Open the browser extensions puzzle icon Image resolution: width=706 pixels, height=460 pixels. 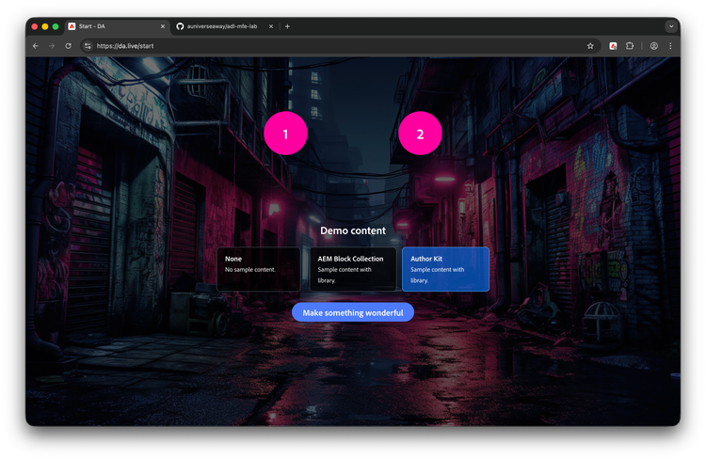[x=631, y=45]
